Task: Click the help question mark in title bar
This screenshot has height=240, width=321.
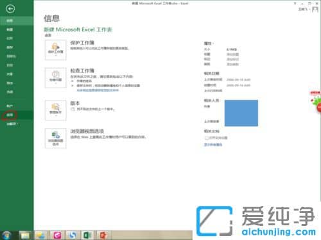Action: pos(295,3)
